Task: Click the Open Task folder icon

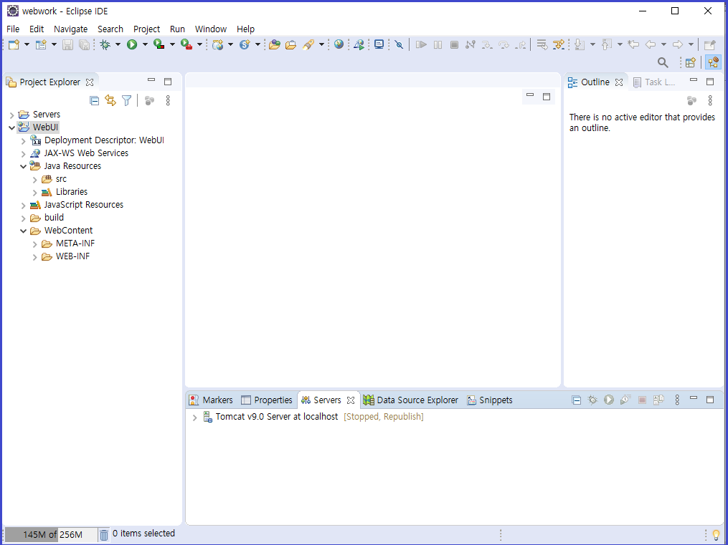Action: tap(291, 44)
